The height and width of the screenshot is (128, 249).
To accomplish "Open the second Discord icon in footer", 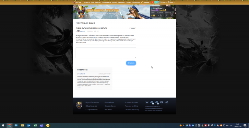I will (x=157, y=103).
